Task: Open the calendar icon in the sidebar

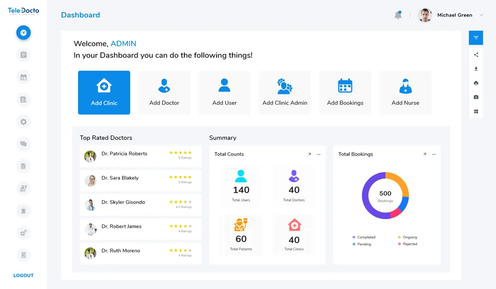Action: [24, 77]
